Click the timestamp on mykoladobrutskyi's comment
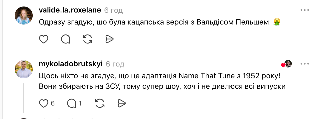Screen dimensions: 320x119 [x=115, y=64]
